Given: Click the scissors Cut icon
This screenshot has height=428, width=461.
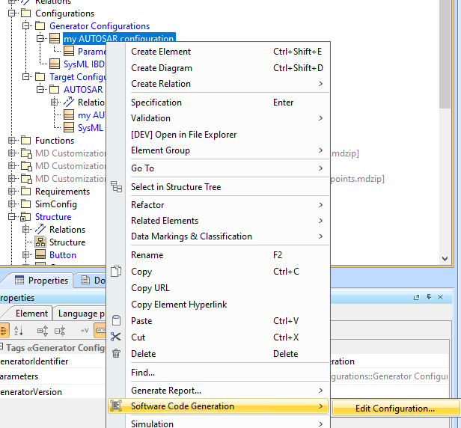Looking at the screenshot, I should 116,337.
